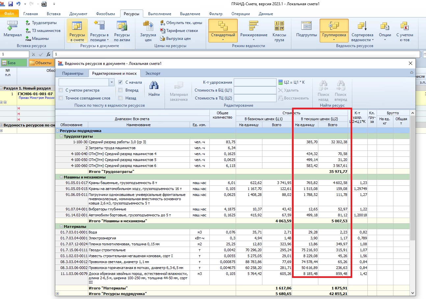Collapse the Машины и механизмы group

coord(62,177)
